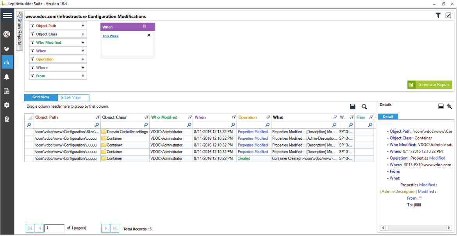Add a When filter with plus
The width and height of the screenshot is (457, 236).
coord(83,51)
